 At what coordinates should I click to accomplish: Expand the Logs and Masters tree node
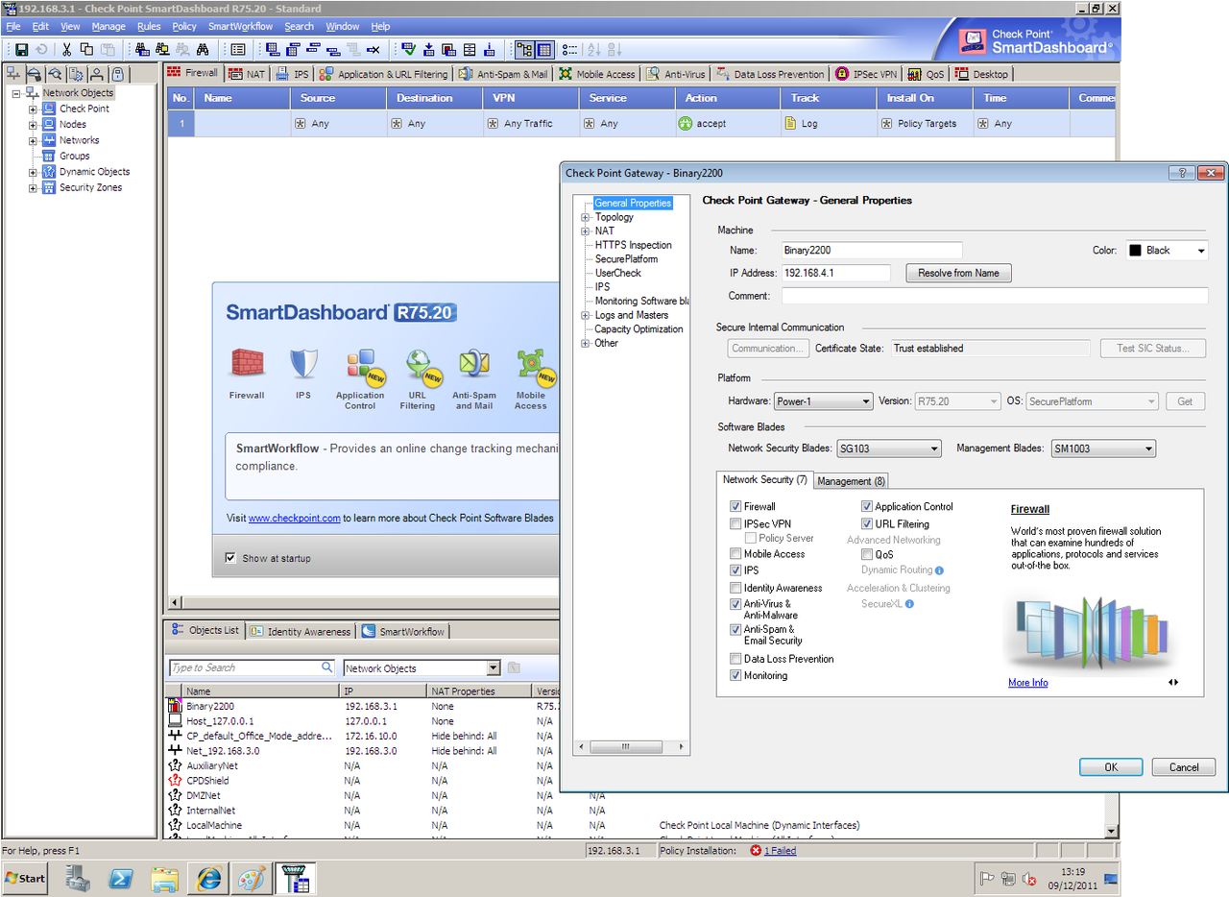(x=585, y=315)
